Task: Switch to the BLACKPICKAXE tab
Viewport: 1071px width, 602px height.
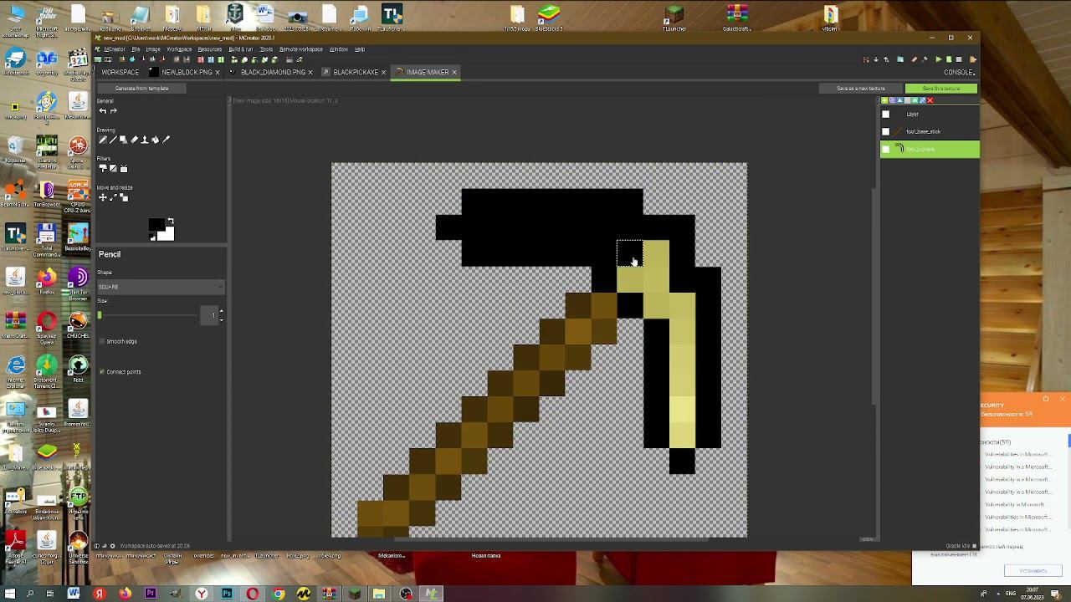Action: coord(355,72)
